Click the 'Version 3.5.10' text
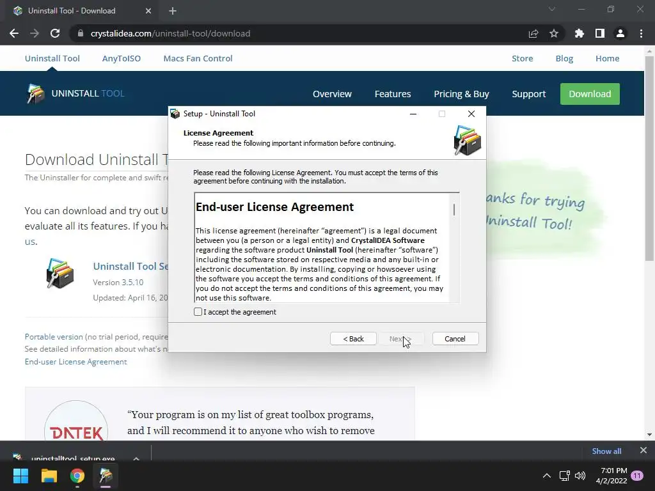This screenshot has height=491, width=655. (118, 282)
